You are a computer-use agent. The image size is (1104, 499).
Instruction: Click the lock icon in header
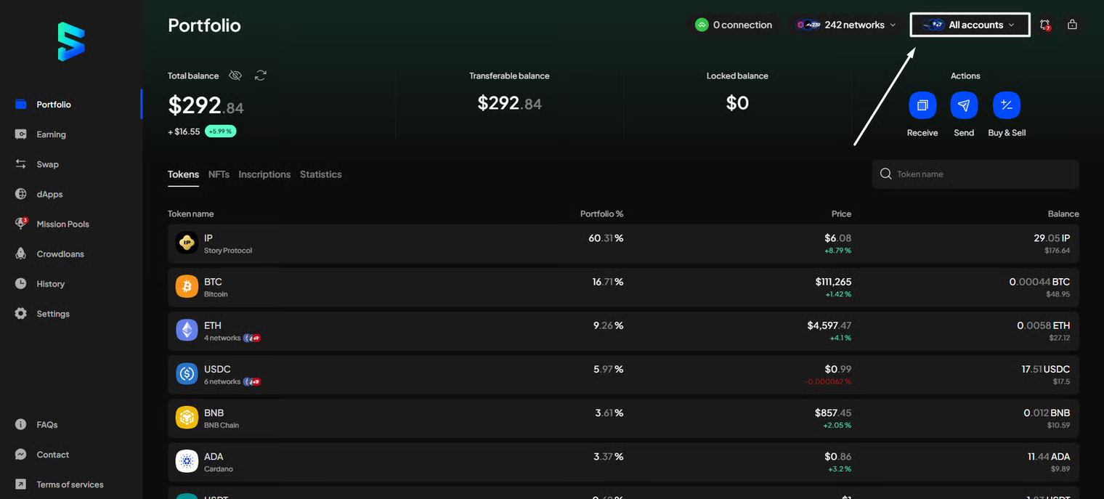(x=1072, y=25)
